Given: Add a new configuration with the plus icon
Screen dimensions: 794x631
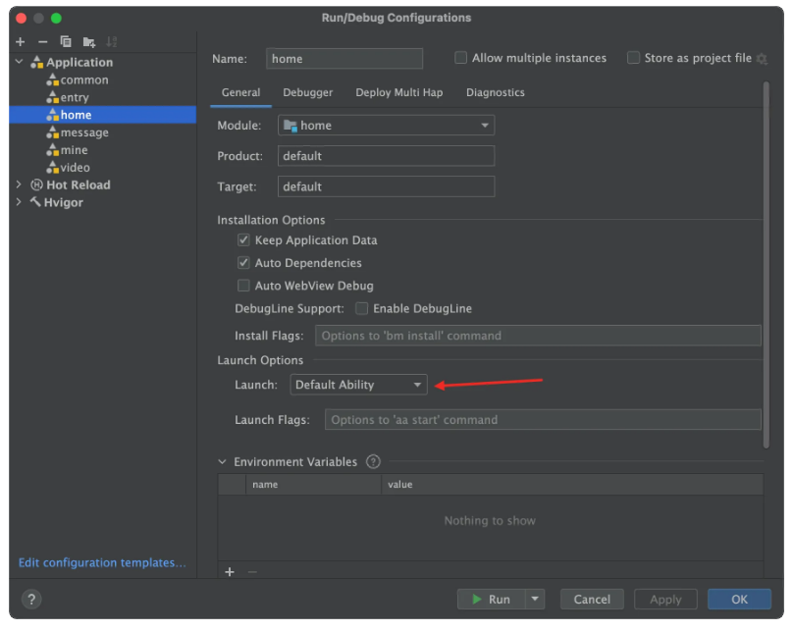Looking at the screenshot, I should 21,42.
